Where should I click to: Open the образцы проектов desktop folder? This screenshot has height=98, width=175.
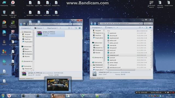[x=160, y=4]
